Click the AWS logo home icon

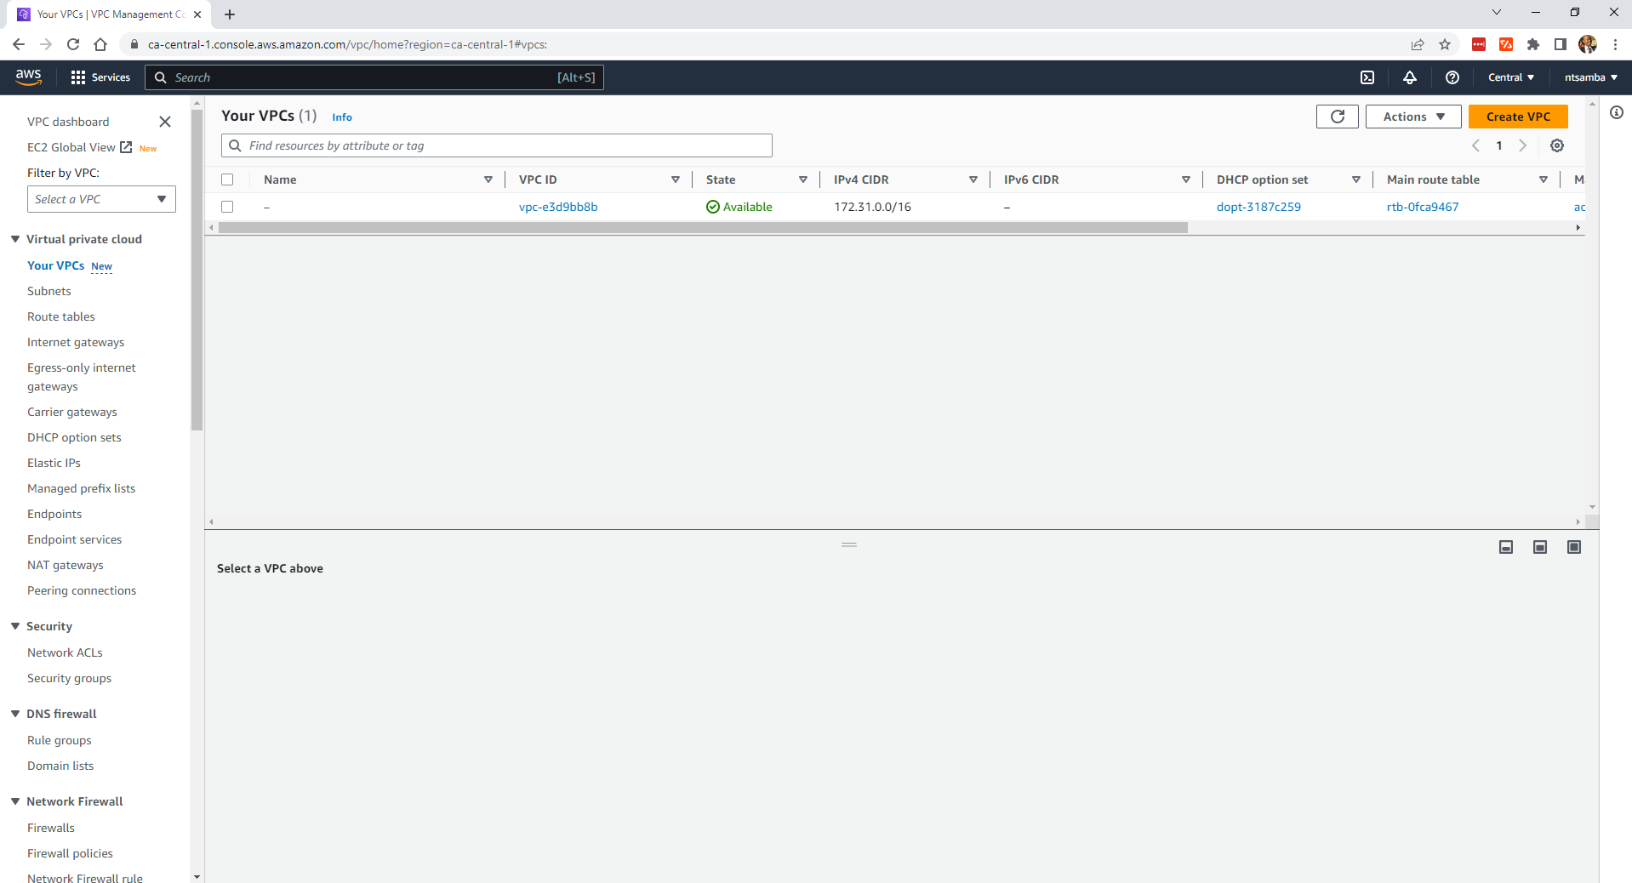pos(28,77)
